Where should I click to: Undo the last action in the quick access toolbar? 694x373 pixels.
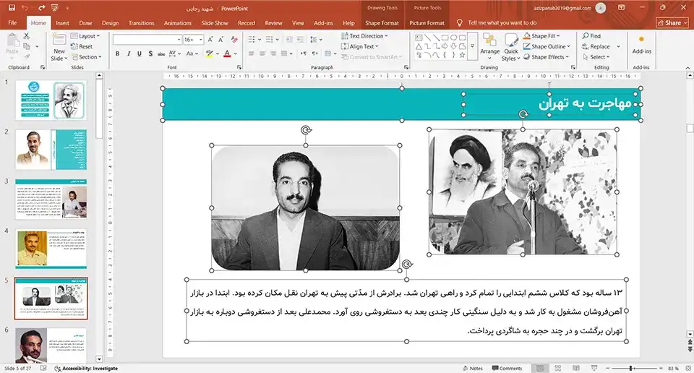pyautogui.click(x=25, y=8)
